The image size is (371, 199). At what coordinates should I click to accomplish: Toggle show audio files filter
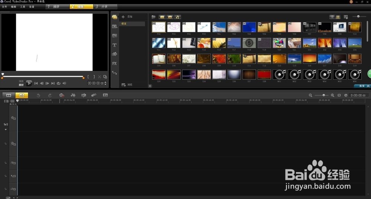coord(177,17)
